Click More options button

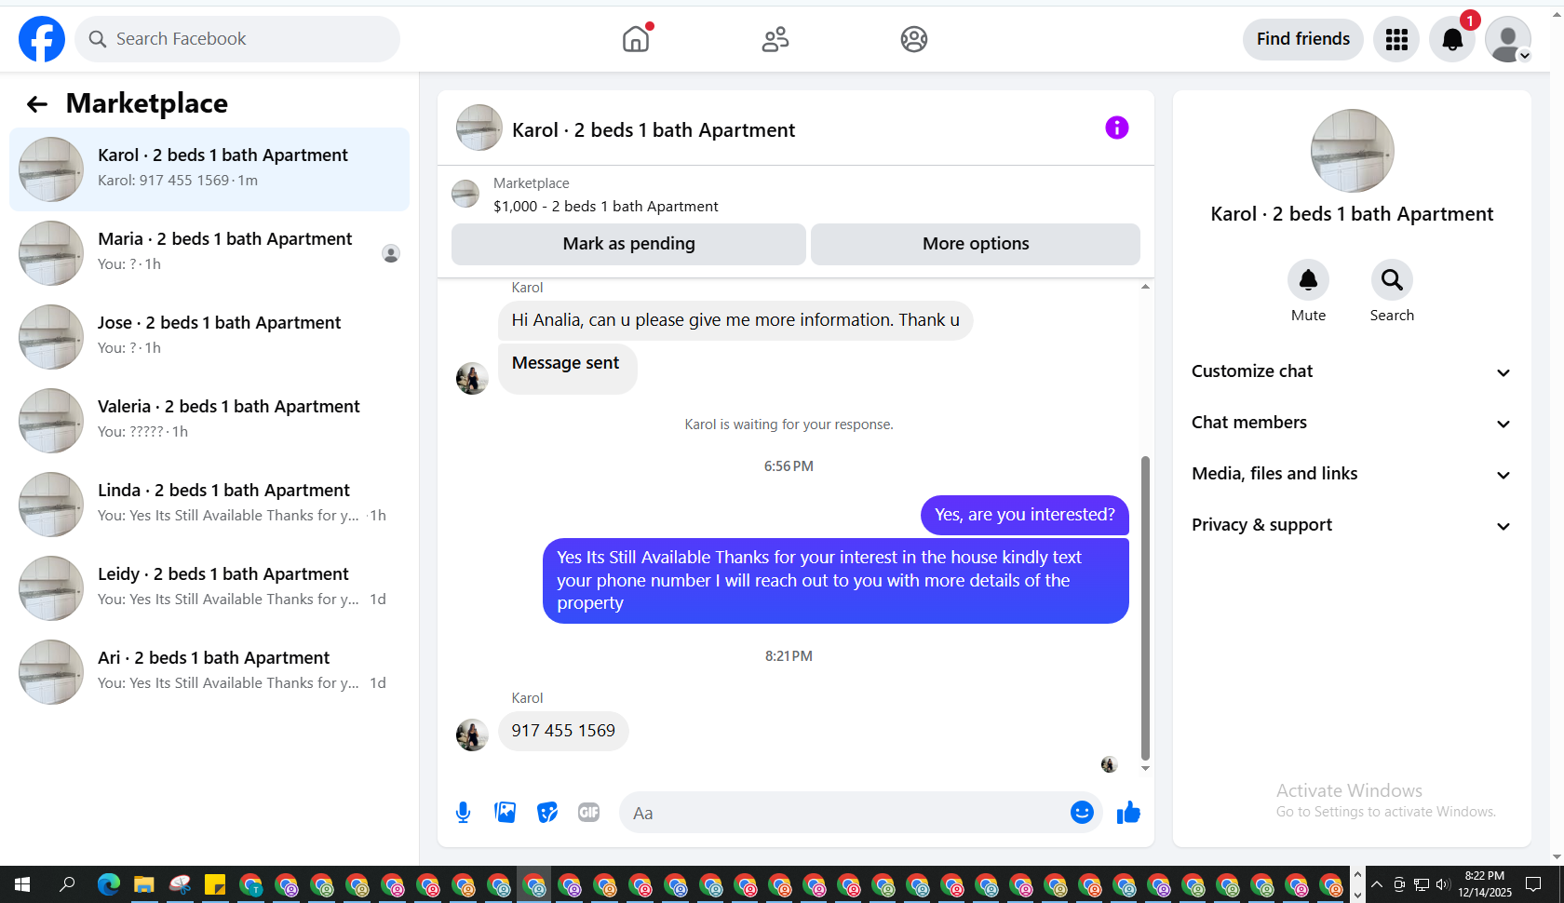click(x=976, y=244)
